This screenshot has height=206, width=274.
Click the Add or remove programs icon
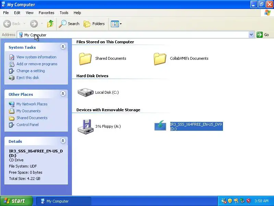point(12,64)
